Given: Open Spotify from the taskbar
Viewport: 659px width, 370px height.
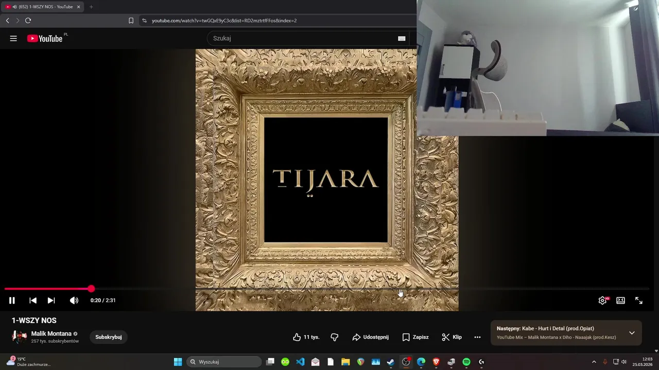Looking at the screenshot, I should click(466, 362).
